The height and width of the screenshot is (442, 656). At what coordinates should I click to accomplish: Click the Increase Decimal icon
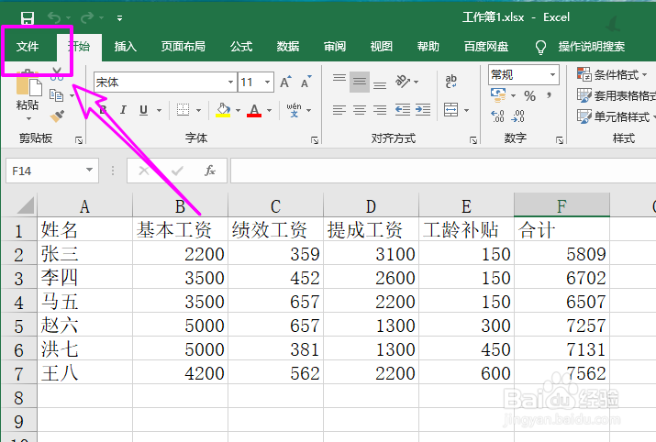click(497, 116)
